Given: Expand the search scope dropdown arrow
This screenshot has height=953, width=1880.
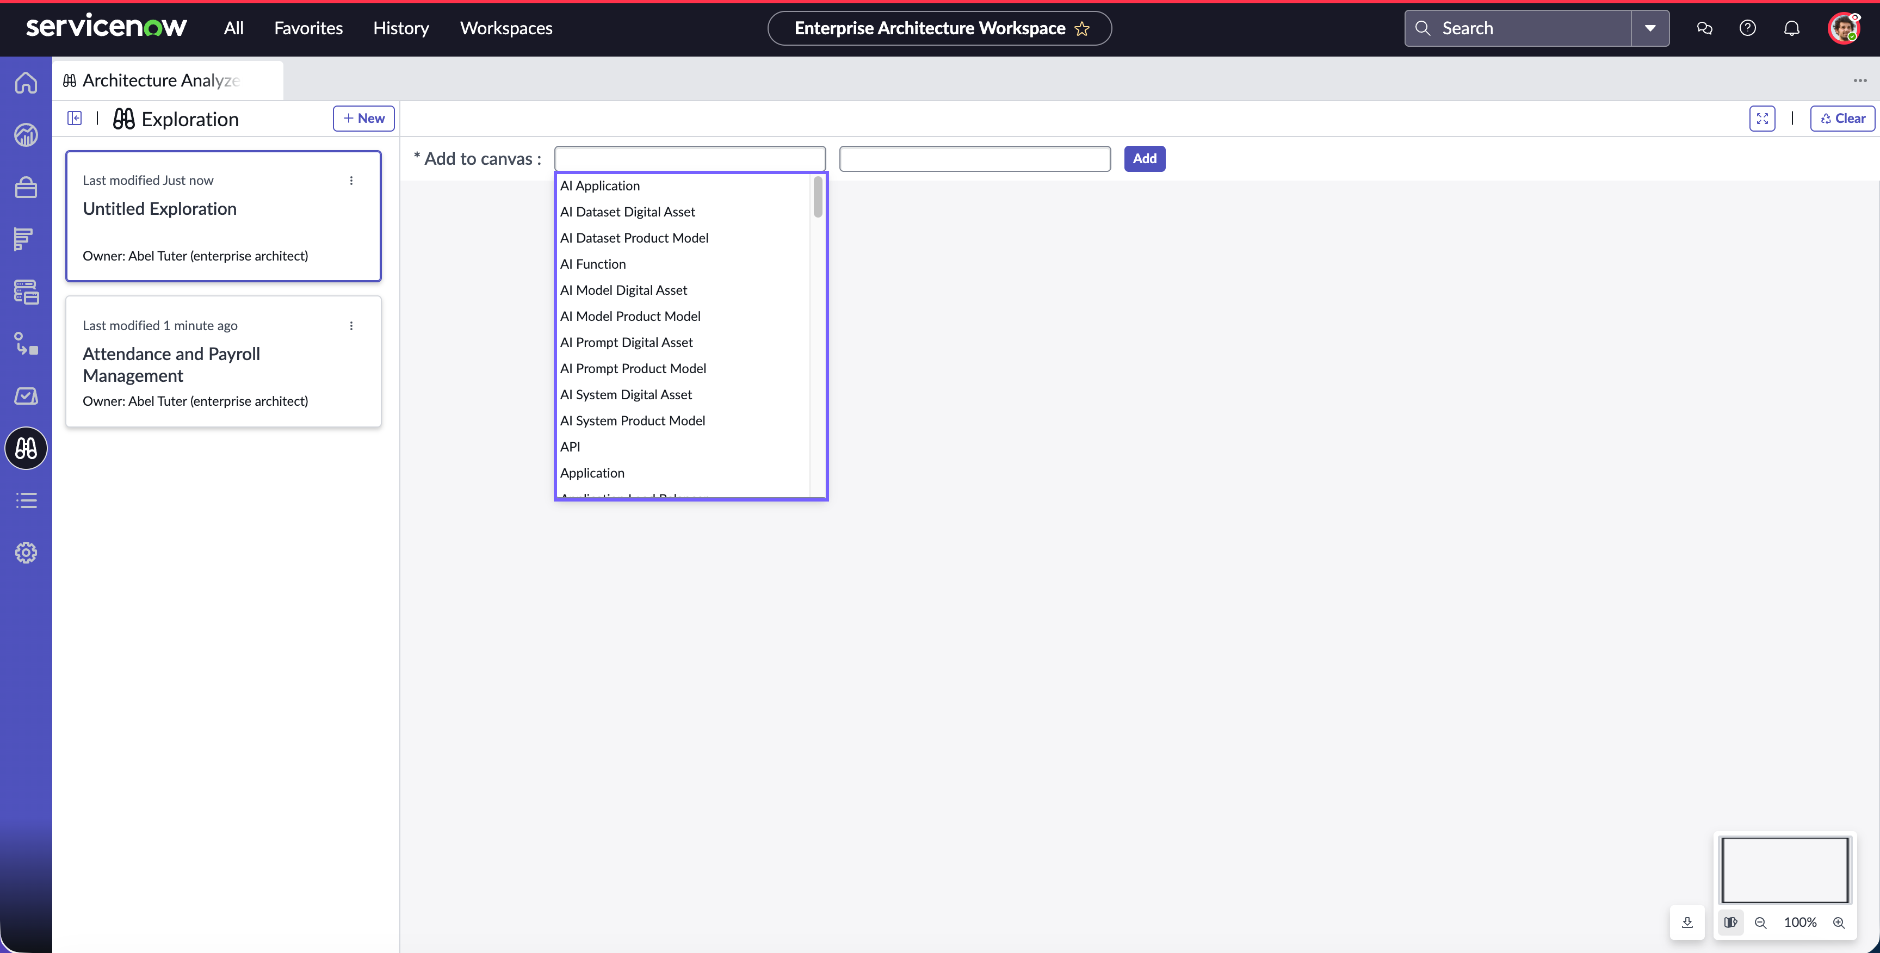Looking at the screenshot, I should [x=1650, y=28].
